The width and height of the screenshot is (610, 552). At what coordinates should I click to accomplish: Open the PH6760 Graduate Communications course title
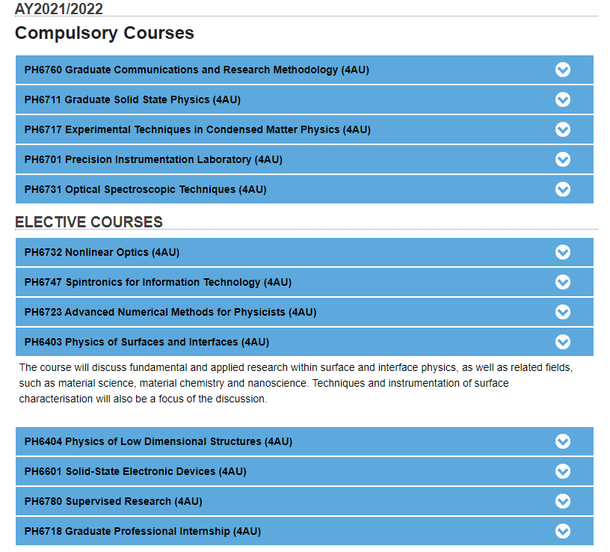click(x=197, y=70)
